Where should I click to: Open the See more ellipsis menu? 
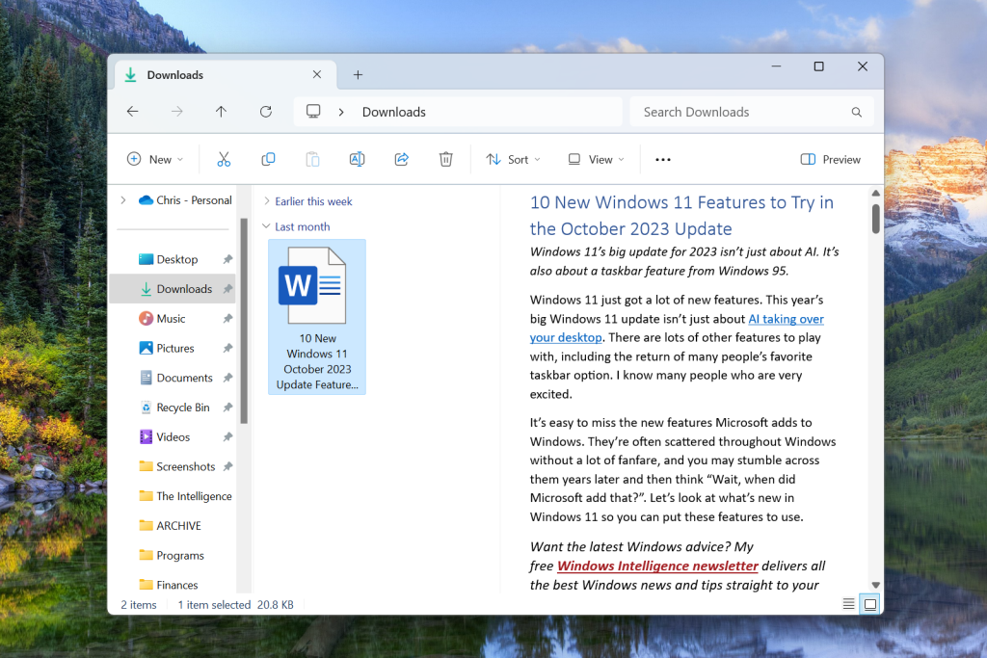pyautogui.click(x=663, y=160)
